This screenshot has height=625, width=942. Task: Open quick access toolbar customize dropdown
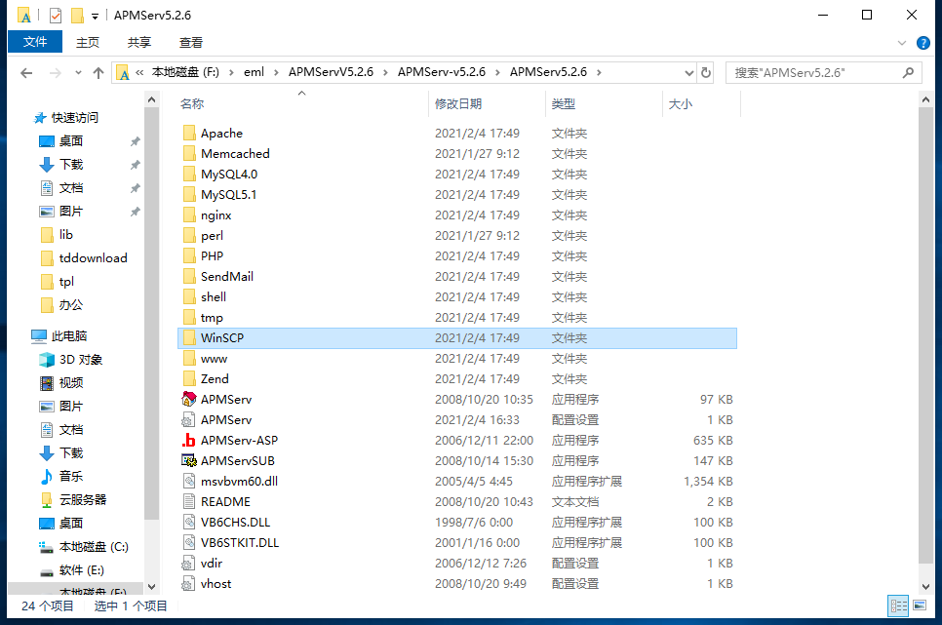tap(95, 17)
